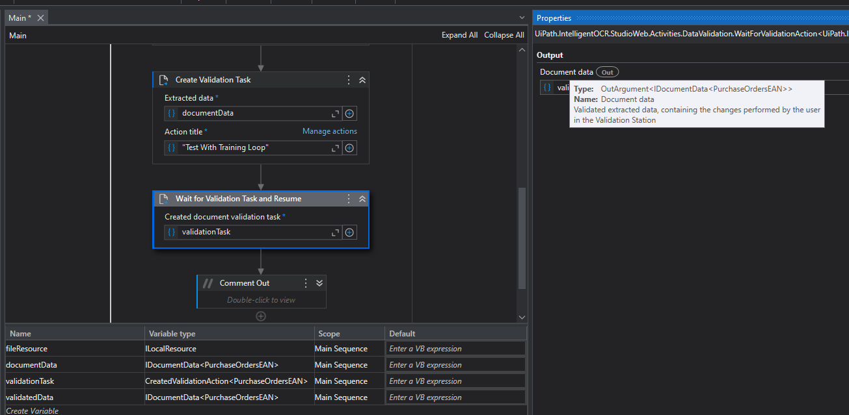Click plus icon beside documentData field
The image size is (849, 415).
(x=349, y=114)
